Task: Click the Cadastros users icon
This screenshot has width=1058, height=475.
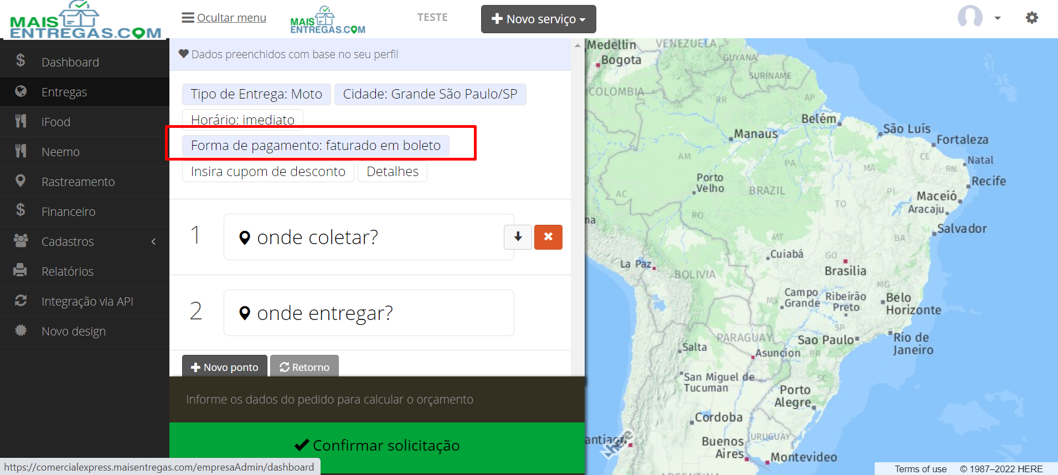Action: coord(20,240)
